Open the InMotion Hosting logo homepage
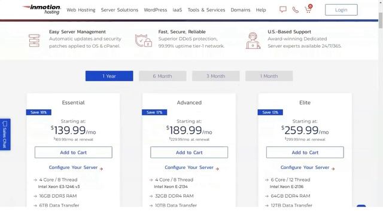 click(41, 10)
